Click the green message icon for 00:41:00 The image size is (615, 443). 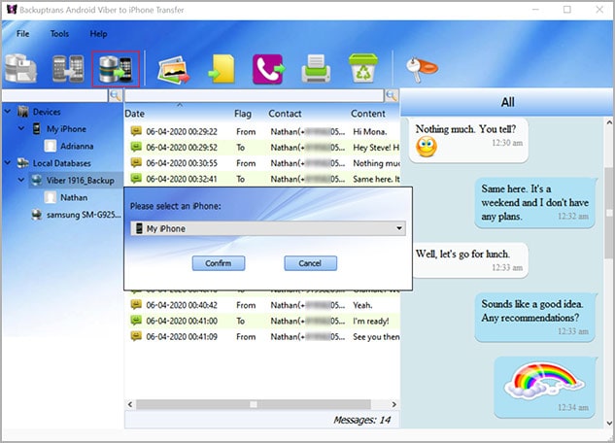pyautogui.click(x=136, y=321)
